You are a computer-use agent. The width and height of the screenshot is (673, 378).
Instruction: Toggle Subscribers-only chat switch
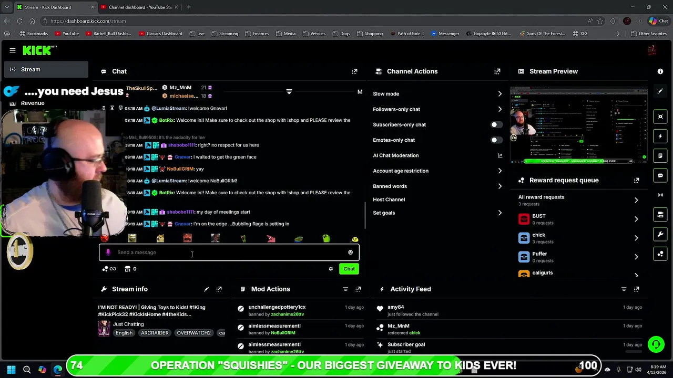(497, 124)
